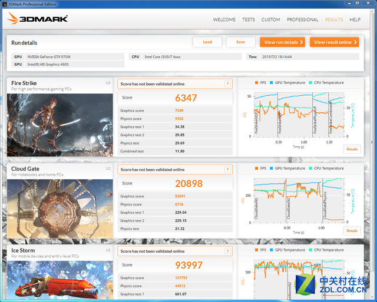Open the help icon on Fire Strike score

click(227, 84)
